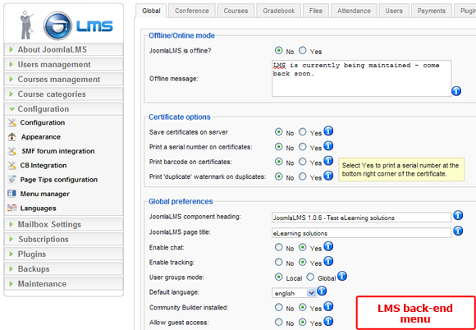The height and width of the screenshot is (330, 476).
Task: Expand Subscriptions section
Action: click(63, 239)
